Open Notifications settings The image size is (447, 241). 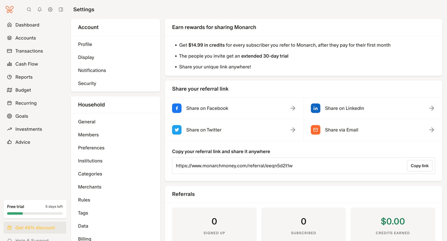(116, 70)
